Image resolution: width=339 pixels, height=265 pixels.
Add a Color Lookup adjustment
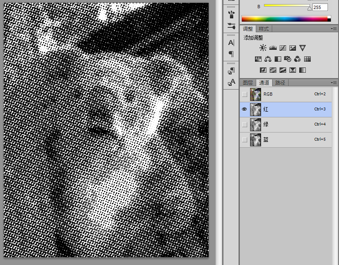[307, 59]
